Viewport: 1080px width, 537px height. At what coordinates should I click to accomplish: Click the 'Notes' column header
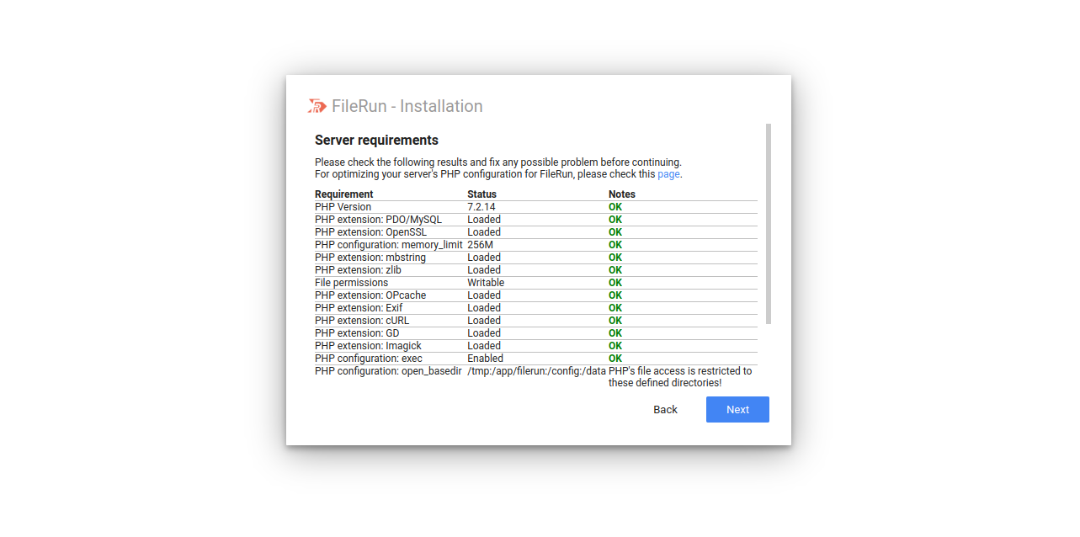click(x=622, y=194)
